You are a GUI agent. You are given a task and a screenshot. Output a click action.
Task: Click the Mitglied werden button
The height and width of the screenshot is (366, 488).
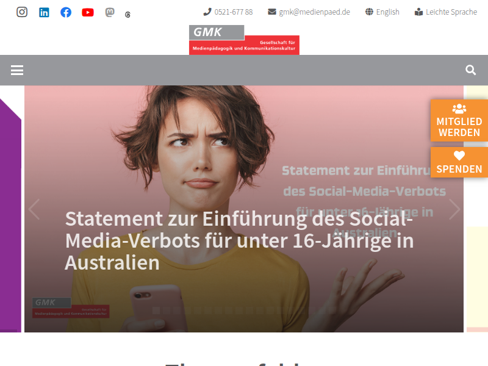point(459,120)
